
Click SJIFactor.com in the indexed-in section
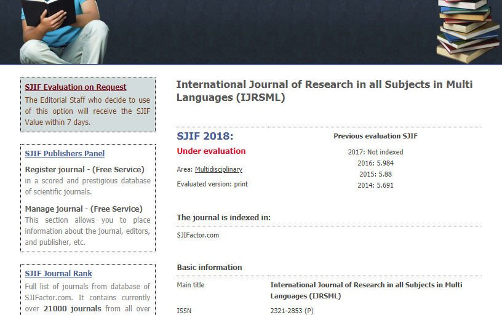[x=197, y=235]
